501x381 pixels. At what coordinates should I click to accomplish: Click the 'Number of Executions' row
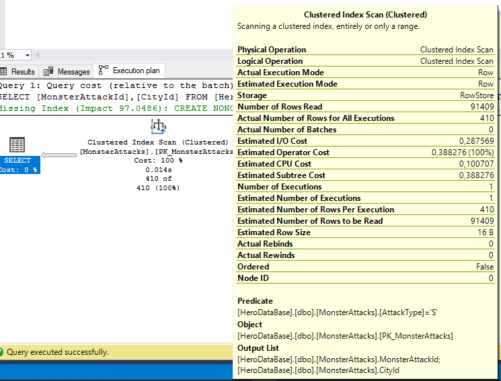point(366,187)
